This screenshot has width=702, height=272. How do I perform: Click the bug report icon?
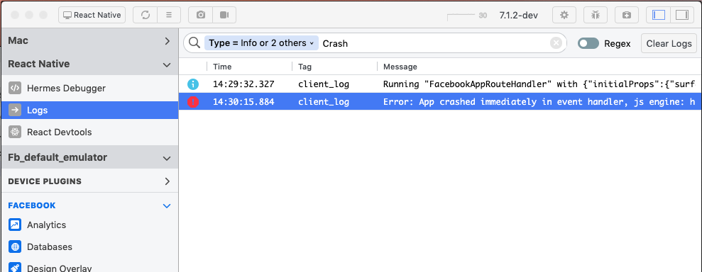[596, 15]
